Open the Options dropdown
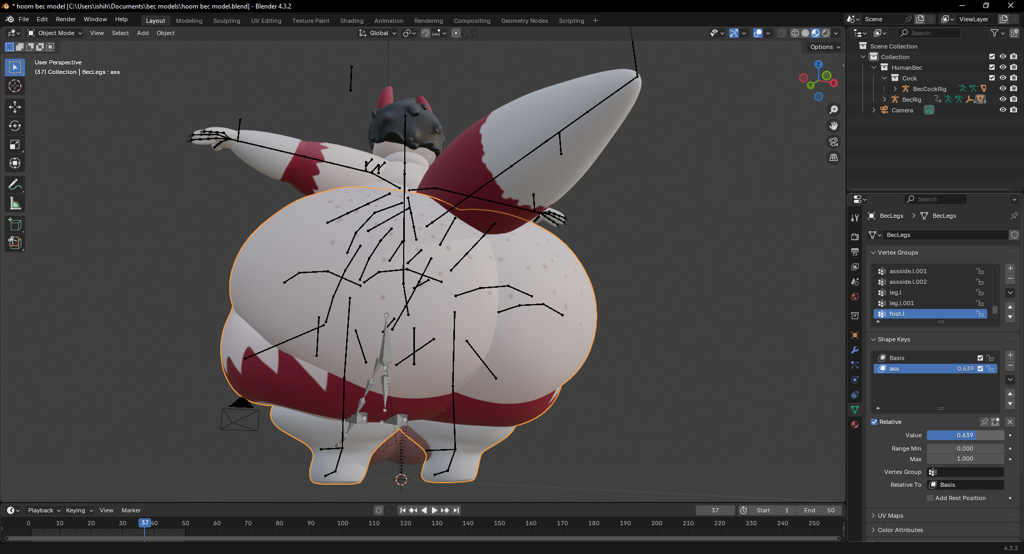Viewport: 1024px width, 554px height. pyautogui.click(x=825, y=47)
